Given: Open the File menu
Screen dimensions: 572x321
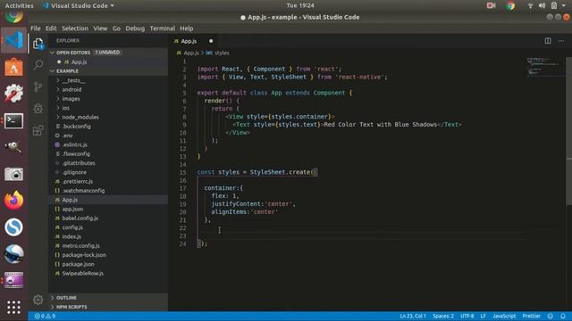Looking at the screenshot, I should click(x=36, y=29).
